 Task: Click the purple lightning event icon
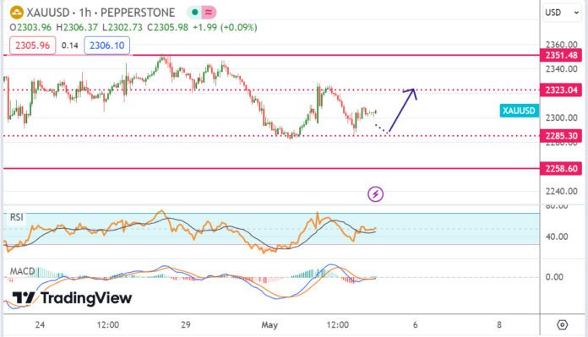(375, 193)
